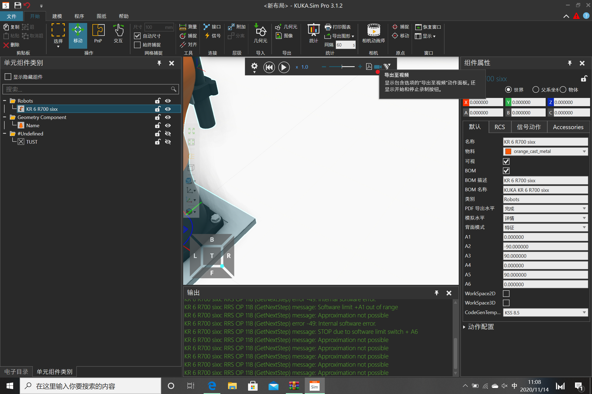Screen dimensions: 592x394
Task: Select the T face of view cube
Action: pos(212,256)
